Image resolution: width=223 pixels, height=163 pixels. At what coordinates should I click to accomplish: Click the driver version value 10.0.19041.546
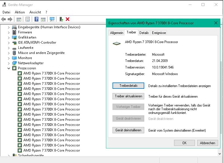click(x=163, y=67)
